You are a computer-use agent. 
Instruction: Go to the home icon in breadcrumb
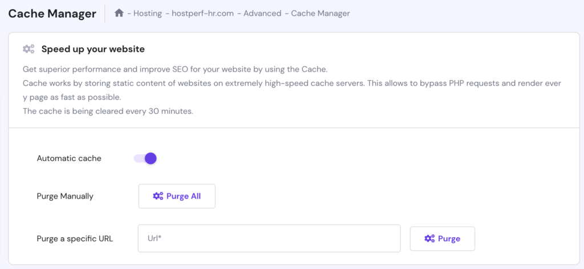[x=119, y=14]
